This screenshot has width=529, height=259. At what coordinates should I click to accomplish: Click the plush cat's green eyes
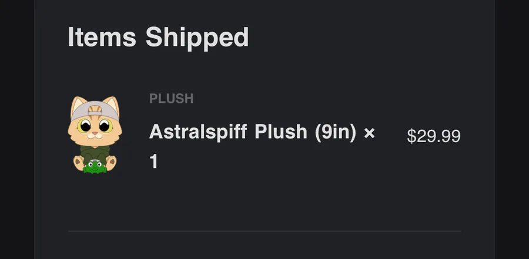(x=94, y=125)
